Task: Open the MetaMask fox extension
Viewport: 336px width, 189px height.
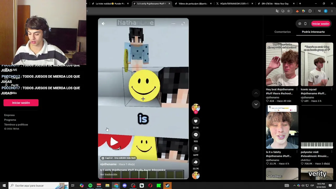Action: (297, 11)
